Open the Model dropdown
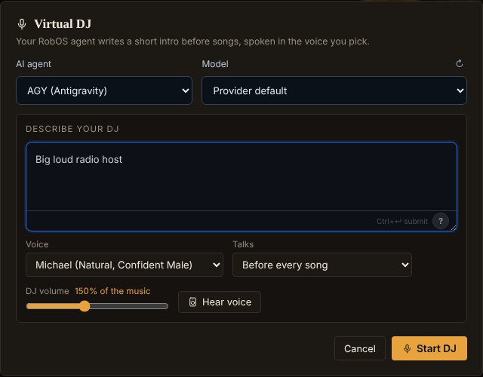Viewport: 483px width, 377px height. tap(334, 90)
